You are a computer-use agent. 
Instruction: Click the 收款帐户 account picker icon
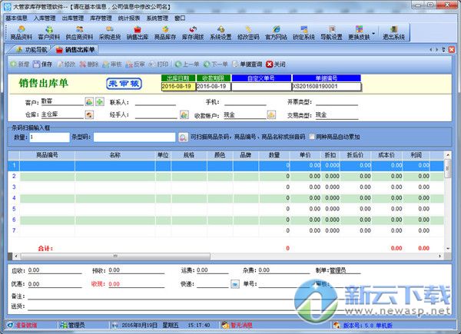click(271, 114)
